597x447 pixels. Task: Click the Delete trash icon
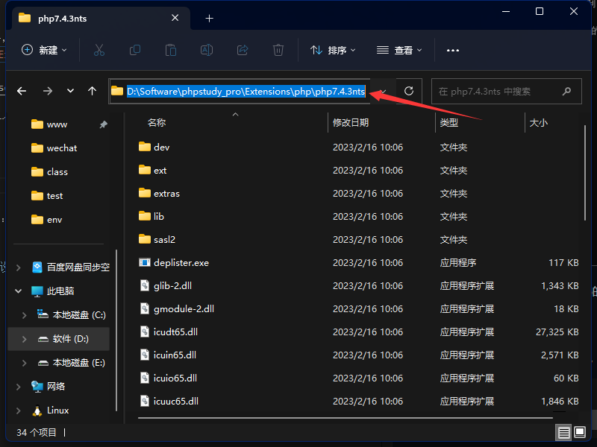(x=278, y=50)
